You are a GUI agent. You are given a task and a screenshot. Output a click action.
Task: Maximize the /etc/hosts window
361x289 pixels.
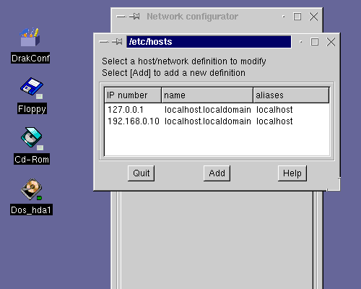pos(315,42)
